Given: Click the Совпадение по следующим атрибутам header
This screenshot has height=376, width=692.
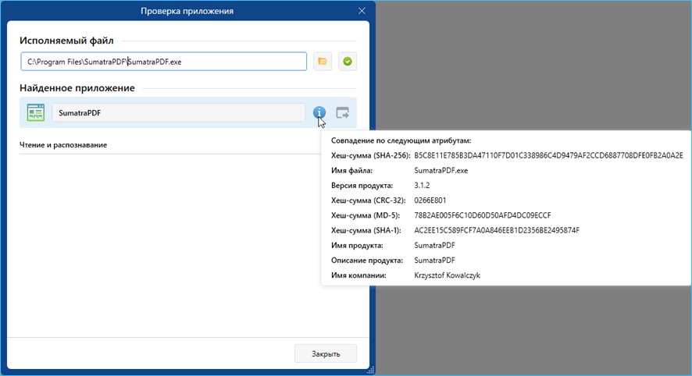Looking at the screenshot, I should point(401,140).
